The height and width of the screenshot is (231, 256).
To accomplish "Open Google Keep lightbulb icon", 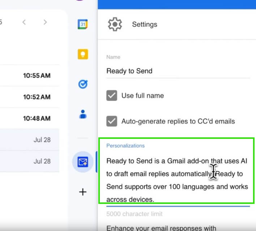I will click(x=83, y=54).
